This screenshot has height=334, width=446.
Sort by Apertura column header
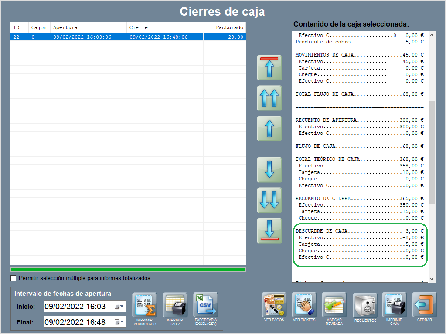[89, 27]
